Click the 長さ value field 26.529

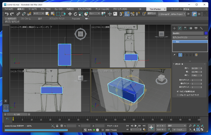pos(196,68)
